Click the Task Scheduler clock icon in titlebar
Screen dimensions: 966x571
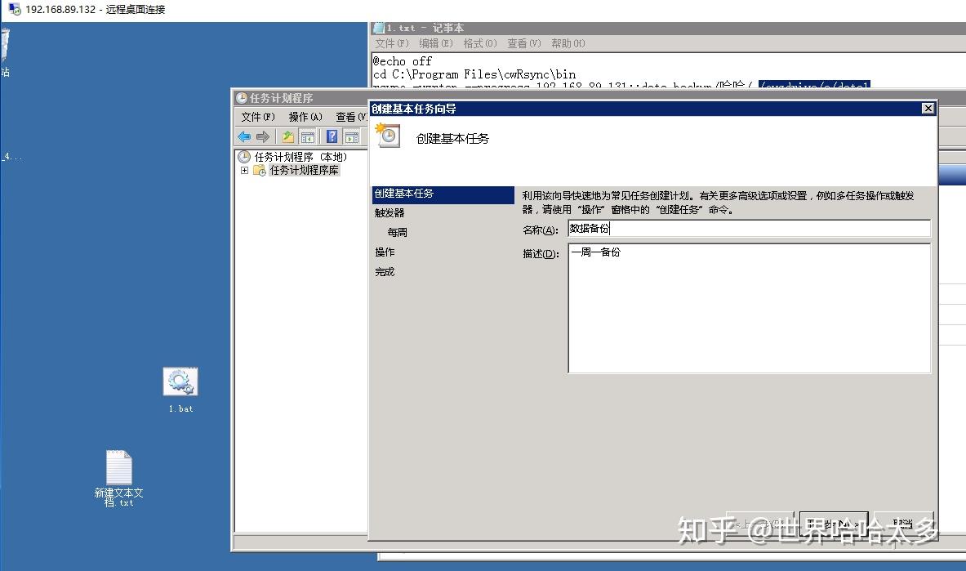pyautogui.click(x=242, y=97)
